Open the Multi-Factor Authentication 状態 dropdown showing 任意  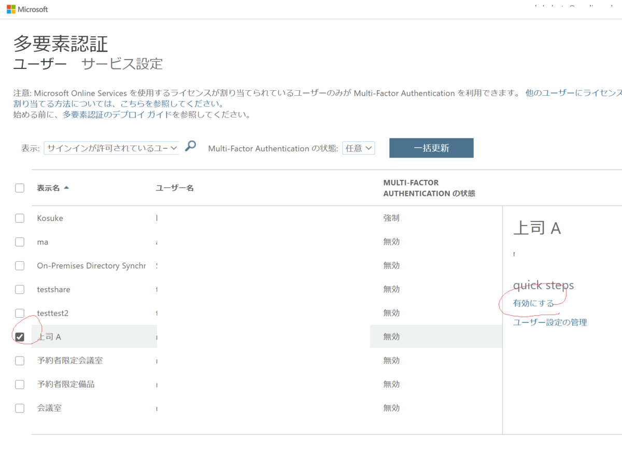358,148
